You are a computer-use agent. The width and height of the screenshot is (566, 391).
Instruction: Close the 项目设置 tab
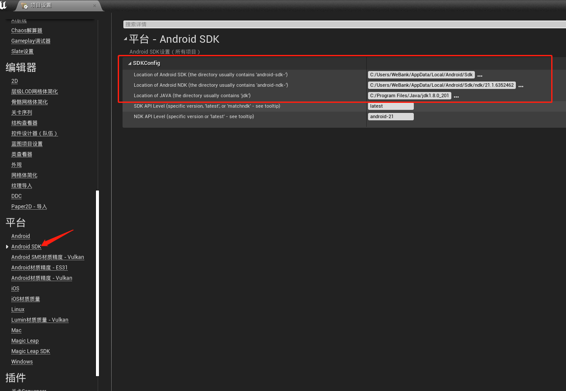[x=95, y=6]
